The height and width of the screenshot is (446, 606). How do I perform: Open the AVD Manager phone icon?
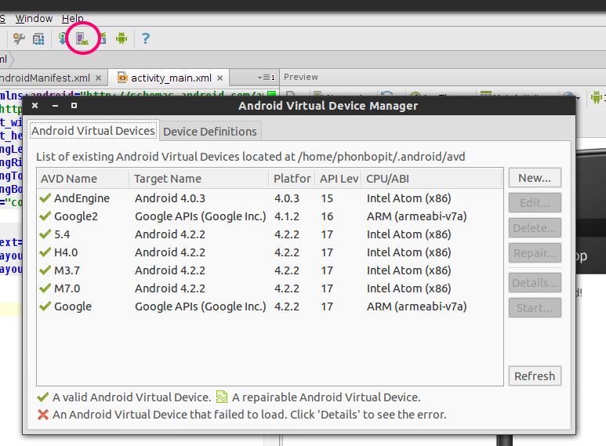click(82, 38)
